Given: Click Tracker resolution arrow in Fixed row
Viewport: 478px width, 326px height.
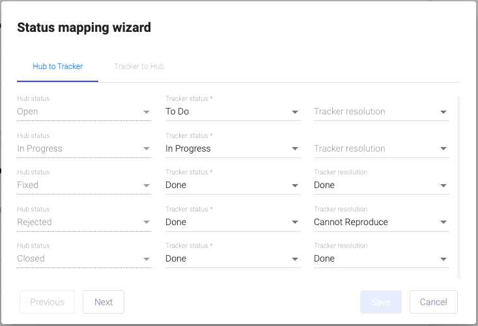Looking at the screenshot, I should 443,186.
